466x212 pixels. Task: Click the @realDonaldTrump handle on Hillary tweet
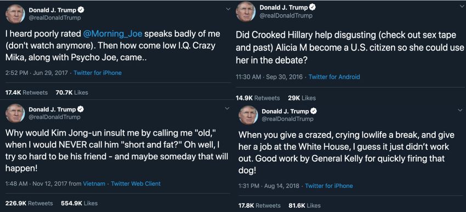pyautogui.click(x=286, y=16)
